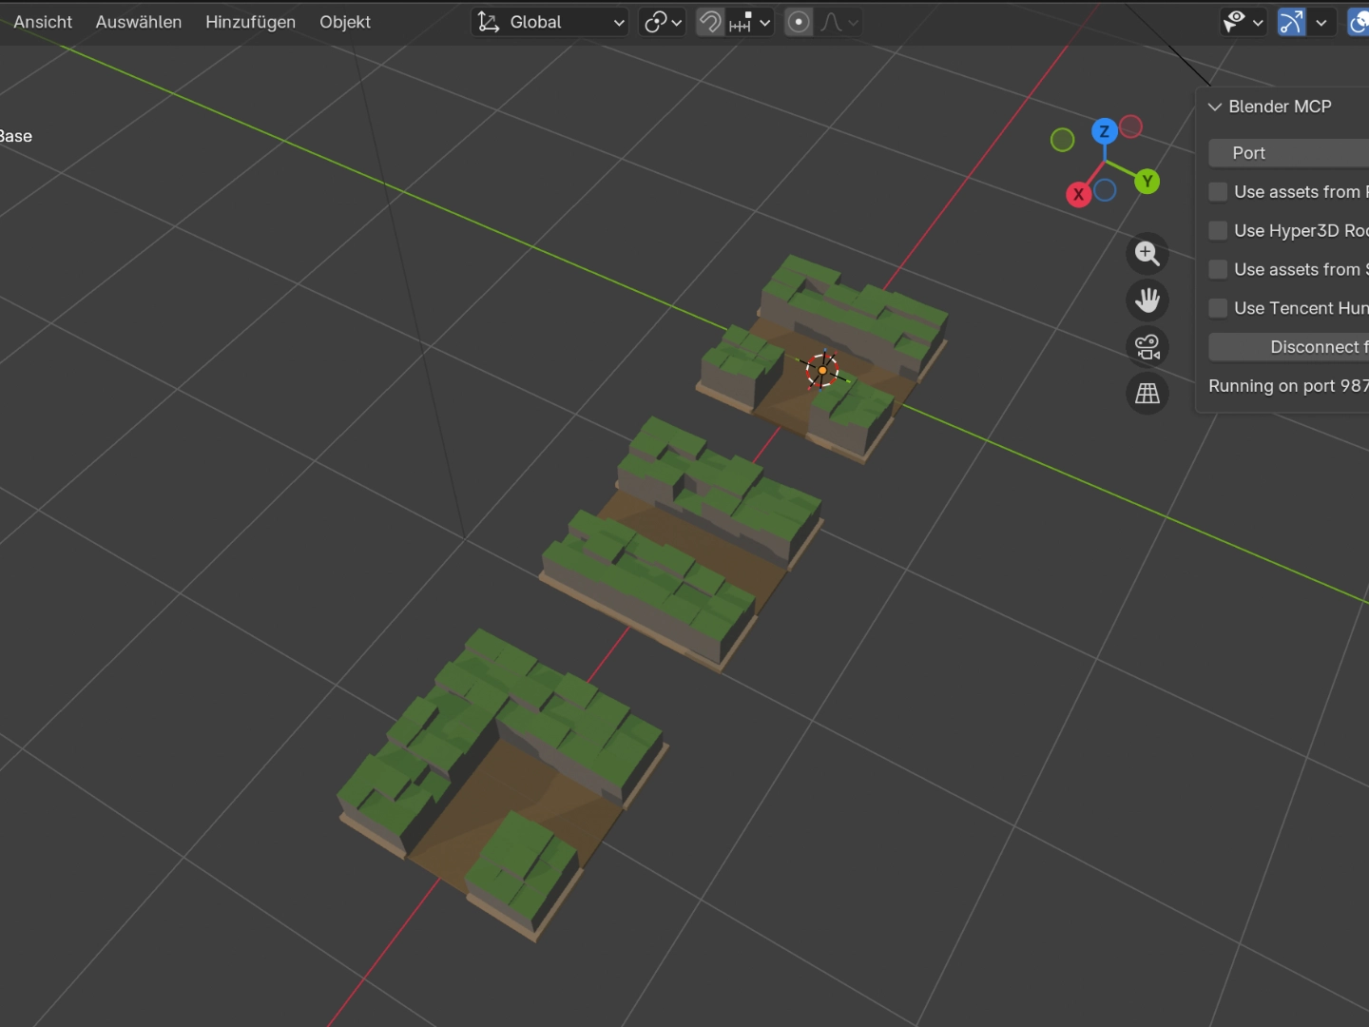Click the negative X axis red ring gizmo
This screenshot has width=1369, height=1027.
tap(1130, 126)
